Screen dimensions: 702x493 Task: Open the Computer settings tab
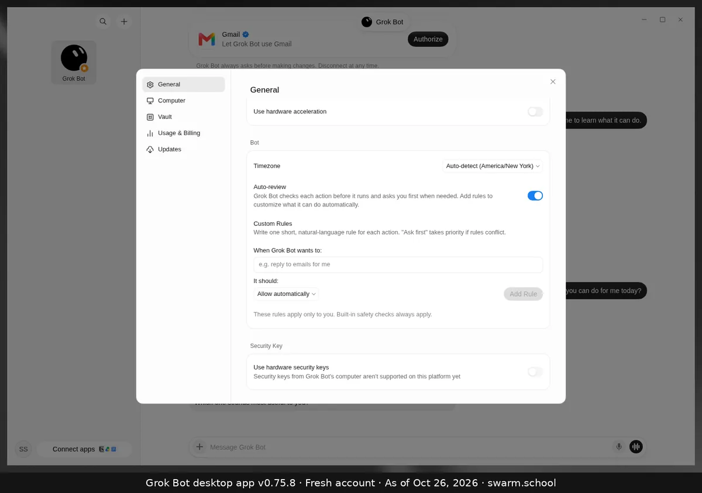(184, 101)
